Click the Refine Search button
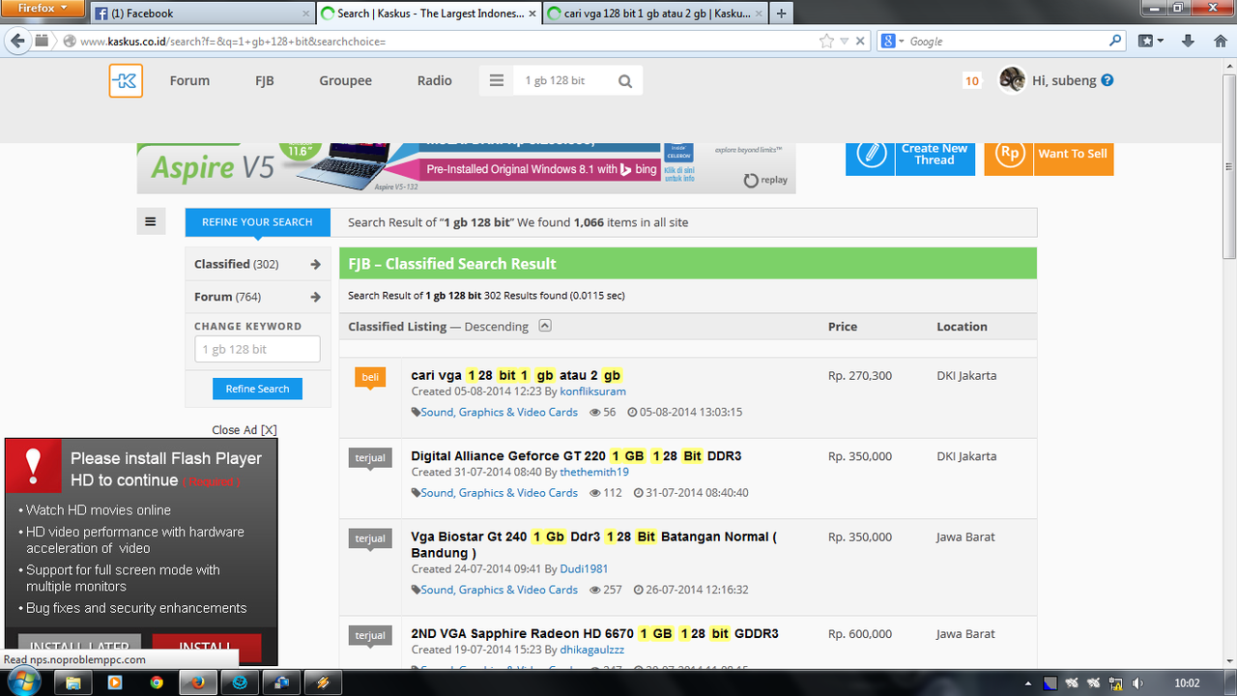Screen dimensions: 1237x696 pos(257,389)
